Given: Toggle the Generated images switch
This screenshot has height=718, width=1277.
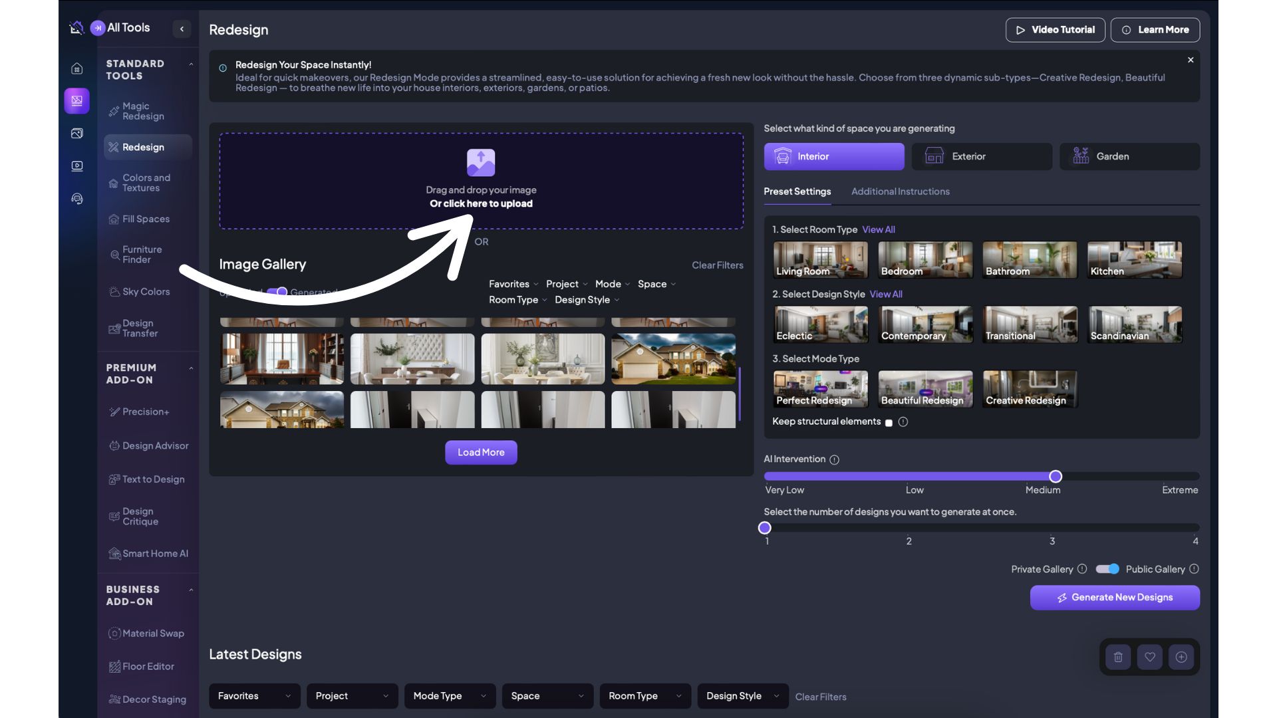Looking at the screenshot, I should click(277, 292).
